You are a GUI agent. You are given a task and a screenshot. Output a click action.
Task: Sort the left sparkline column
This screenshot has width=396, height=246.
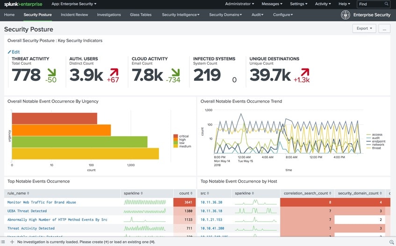(x=133, y=193)
